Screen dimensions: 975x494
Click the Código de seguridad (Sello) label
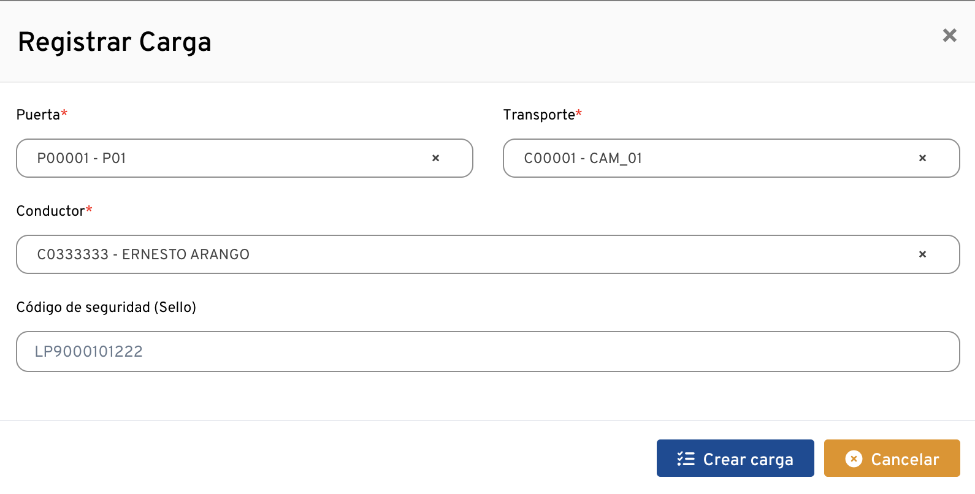106,307
